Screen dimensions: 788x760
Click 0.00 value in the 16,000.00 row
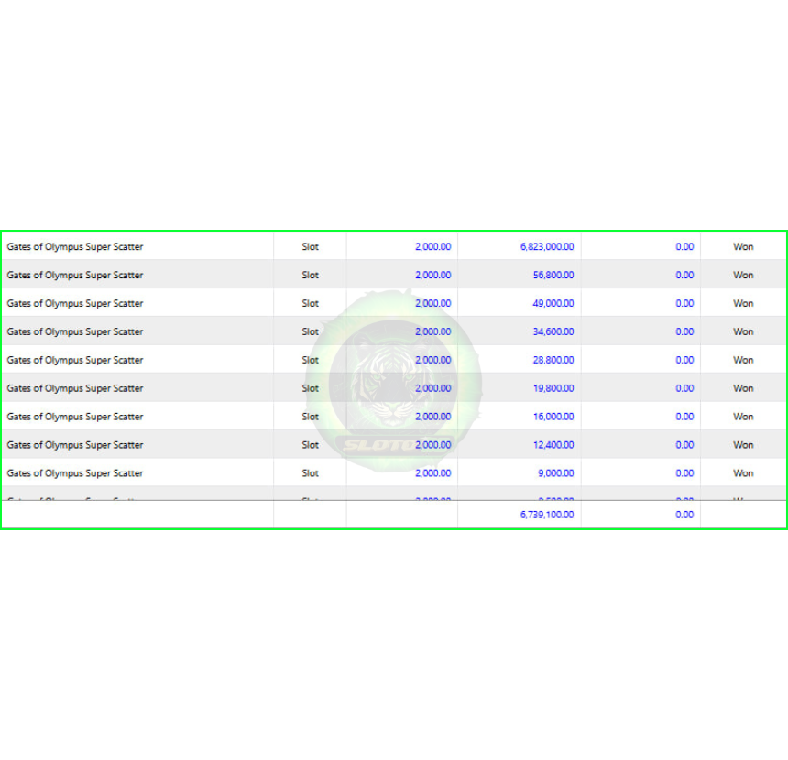click(x=684, y=417)
